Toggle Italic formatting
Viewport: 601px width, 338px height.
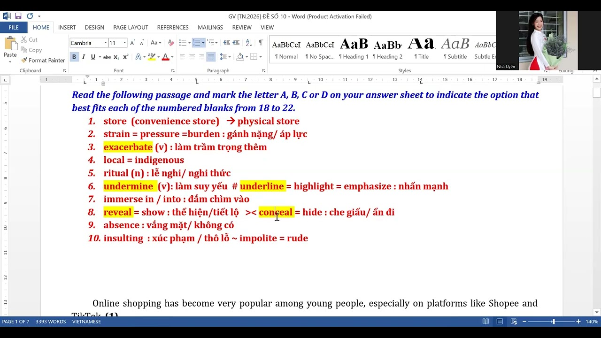coord(83,57)
